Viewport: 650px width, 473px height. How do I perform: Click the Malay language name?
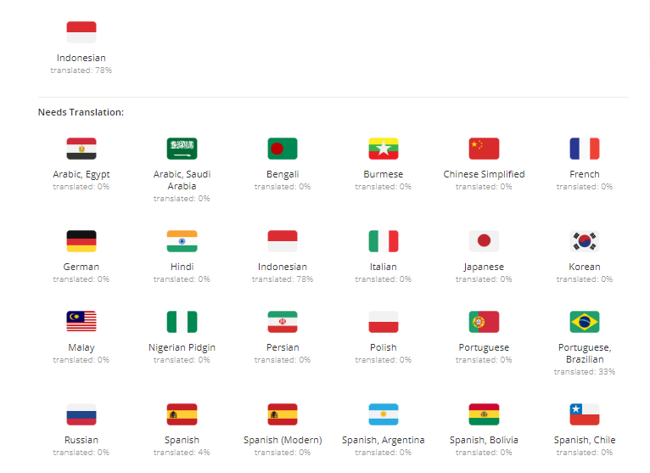[x=81, y=347]
